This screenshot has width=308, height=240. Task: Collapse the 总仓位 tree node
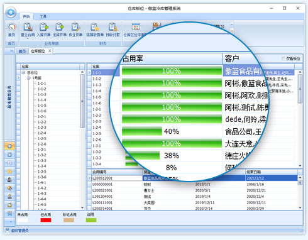pos(23,72)
